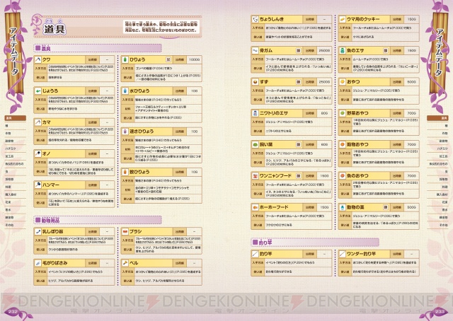This screenshot has width=453, height=321.
Task: Click the green treat icon beside 野菜おやつ
Action: pyautogui.click(x=343, y=113)
